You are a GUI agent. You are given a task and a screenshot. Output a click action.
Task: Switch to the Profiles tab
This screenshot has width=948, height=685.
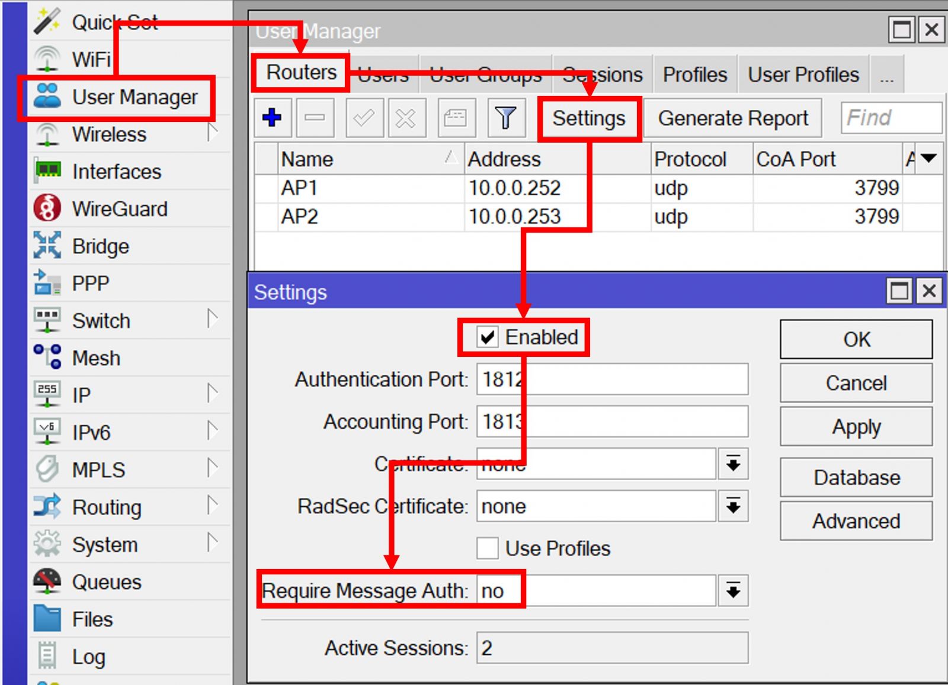coord(694,75)
